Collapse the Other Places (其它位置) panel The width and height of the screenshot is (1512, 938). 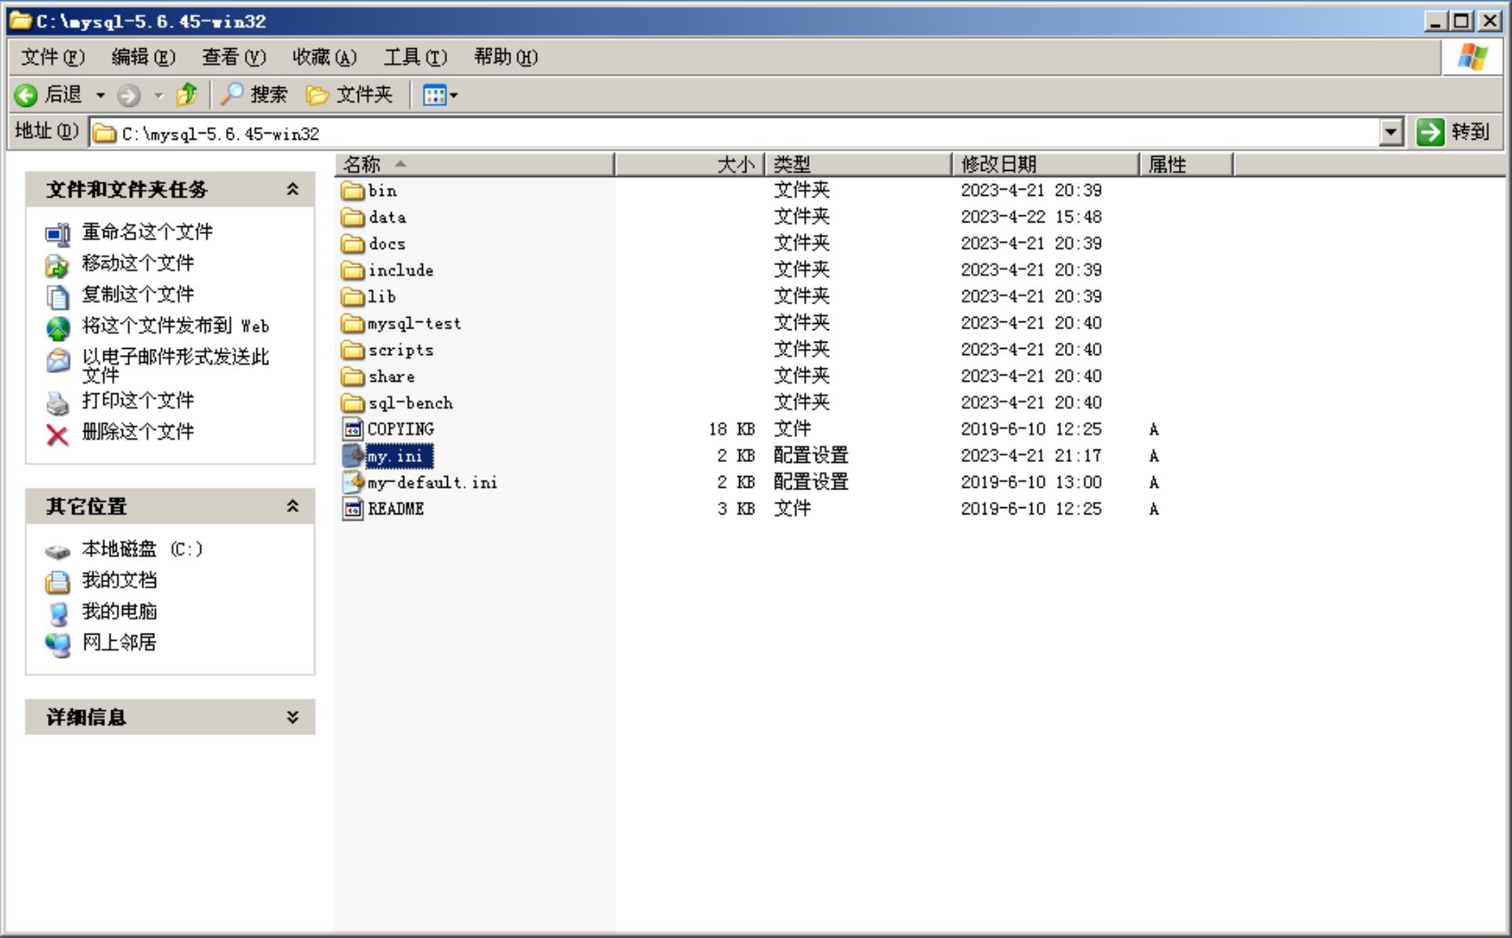point(292,505)
